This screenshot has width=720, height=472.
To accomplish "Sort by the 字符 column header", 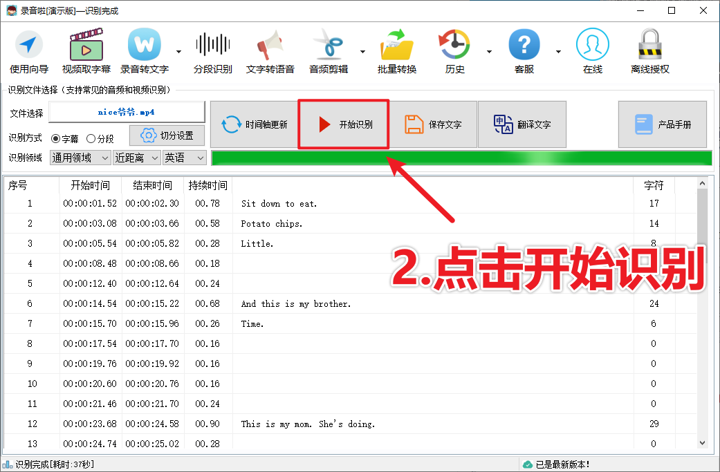I will [x=654, y=185].
